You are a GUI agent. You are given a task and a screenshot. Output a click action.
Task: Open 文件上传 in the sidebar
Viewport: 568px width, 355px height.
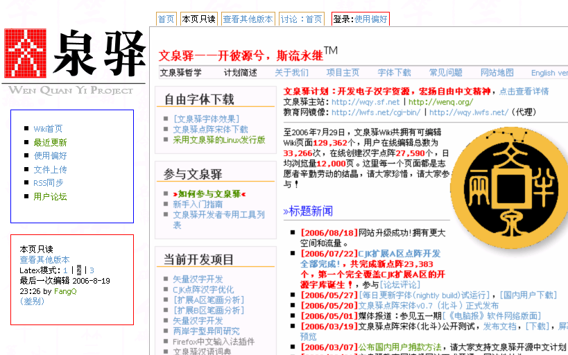click(x=50, y=170)
